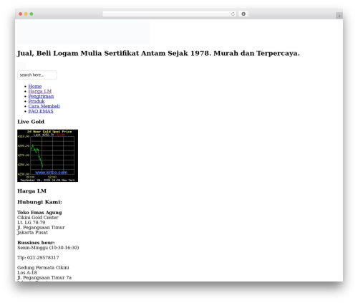Select the "Harga LM" section heading

click(32, 191)
